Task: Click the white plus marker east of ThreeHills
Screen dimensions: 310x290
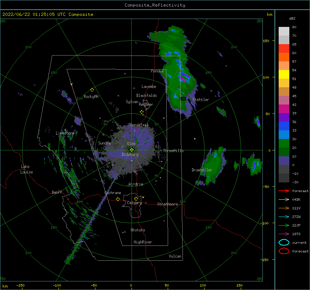Action: (195, 139)
